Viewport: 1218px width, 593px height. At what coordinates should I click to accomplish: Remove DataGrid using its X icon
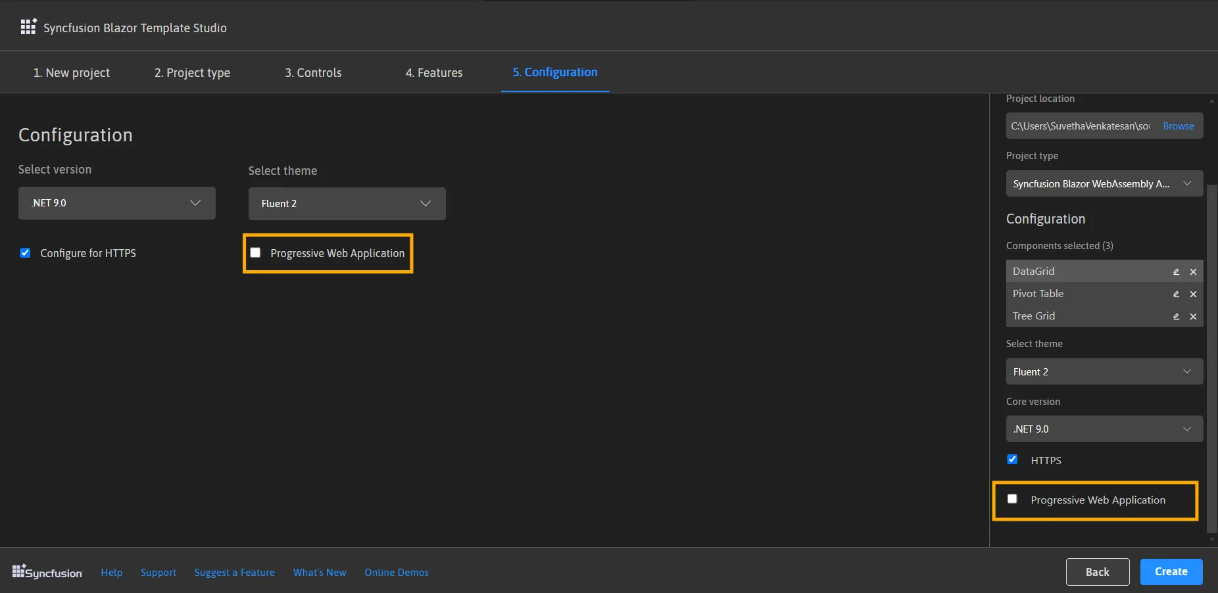[x=1194, y=271]
